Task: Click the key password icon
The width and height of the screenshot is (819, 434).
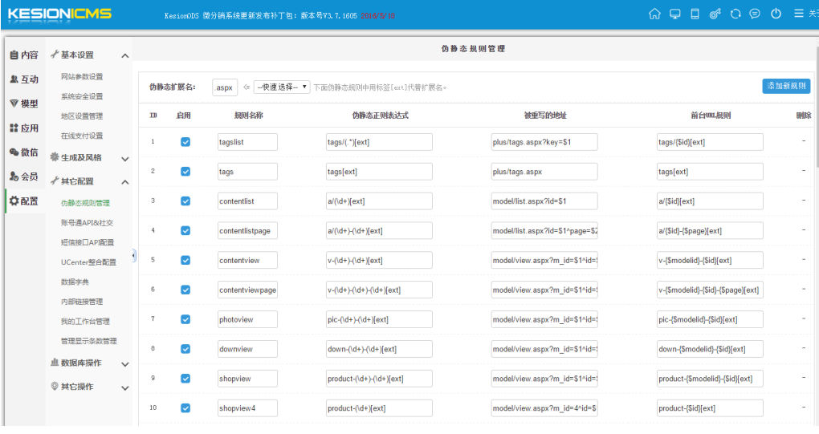Action: [x=715, y=14]
